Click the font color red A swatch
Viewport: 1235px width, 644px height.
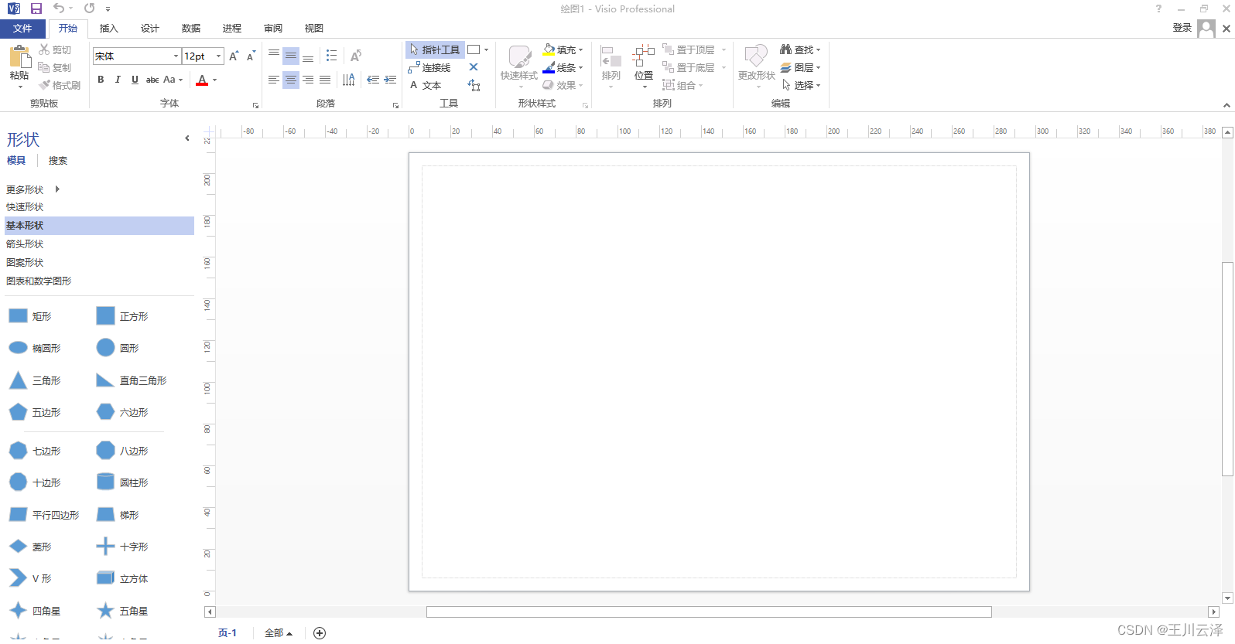[x=202, y=80]
